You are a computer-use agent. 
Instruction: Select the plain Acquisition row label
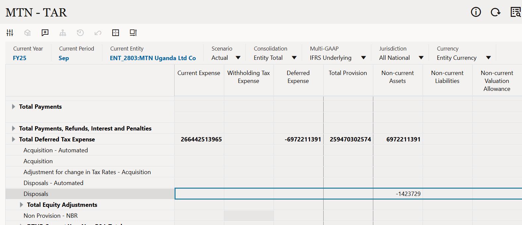tap(38, 161)
